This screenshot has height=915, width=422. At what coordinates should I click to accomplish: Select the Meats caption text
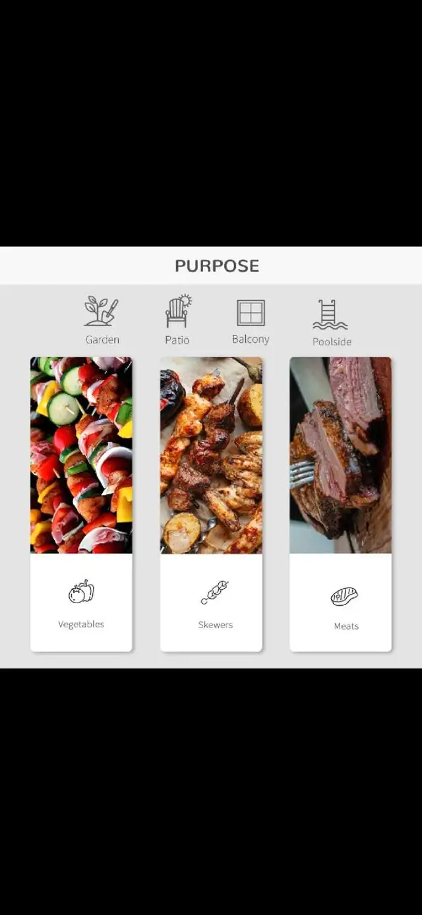[346, 626]
